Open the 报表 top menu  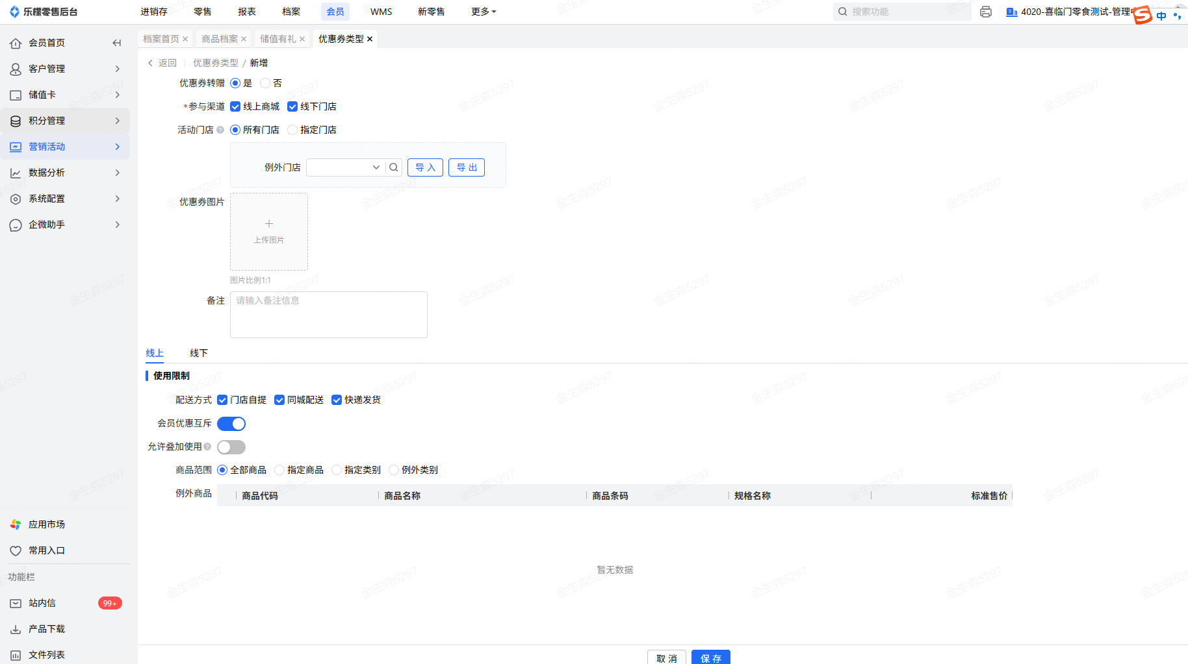click(246, 12)
